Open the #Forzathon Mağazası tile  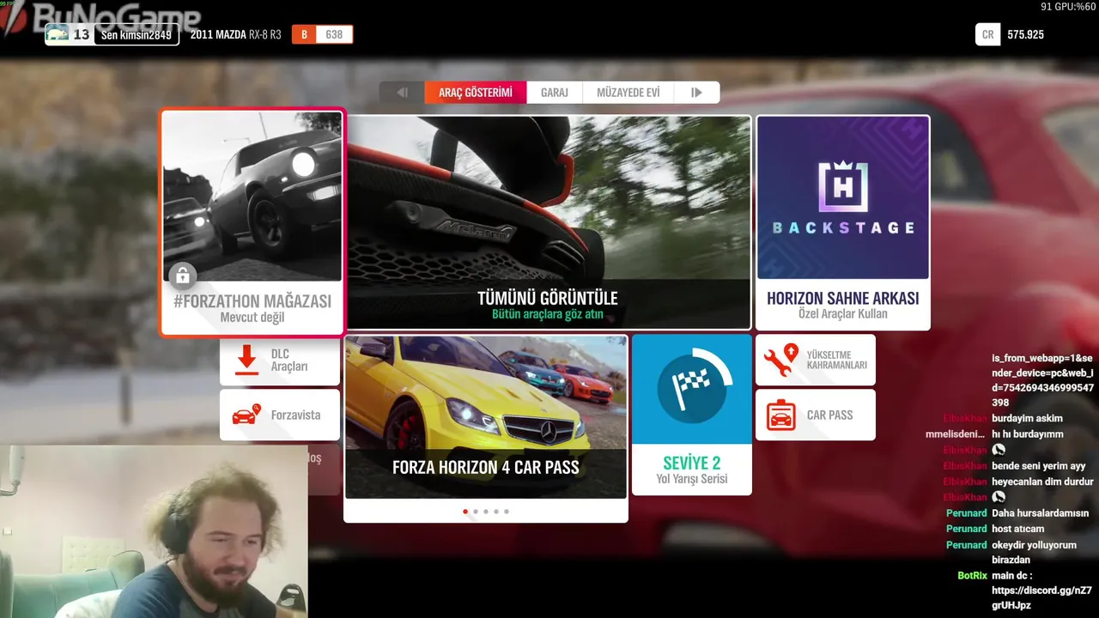(x=252, y=222)
